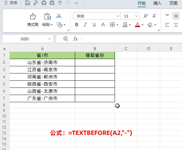
Task: Toggle Underline formatting
Action: coord(94,25)
